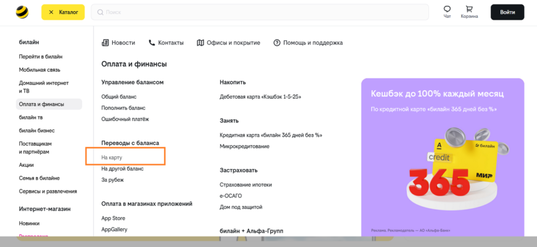
Task: Open the Пополнить баланс link
Action: tap(123, 108)
